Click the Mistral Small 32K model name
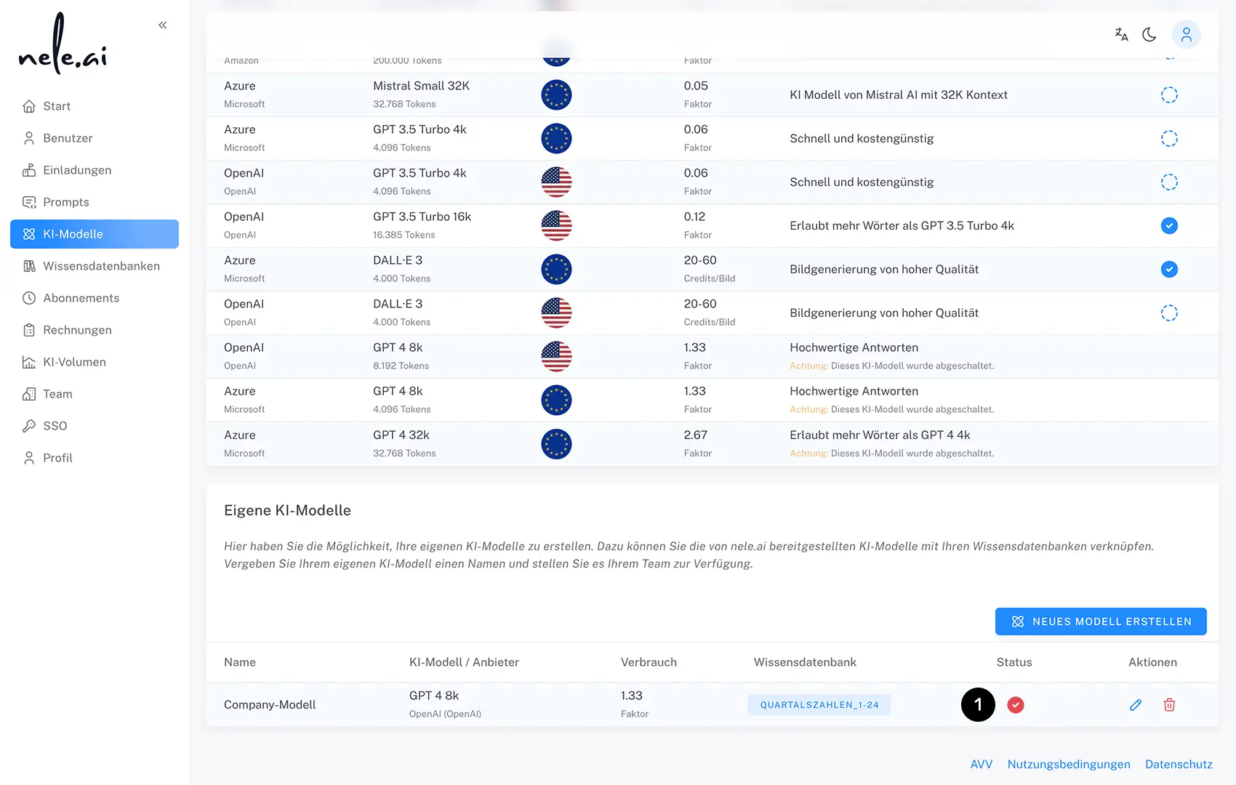Image resolution: width=1236 pixels, height=785 pixels. (x=421, y=86)
